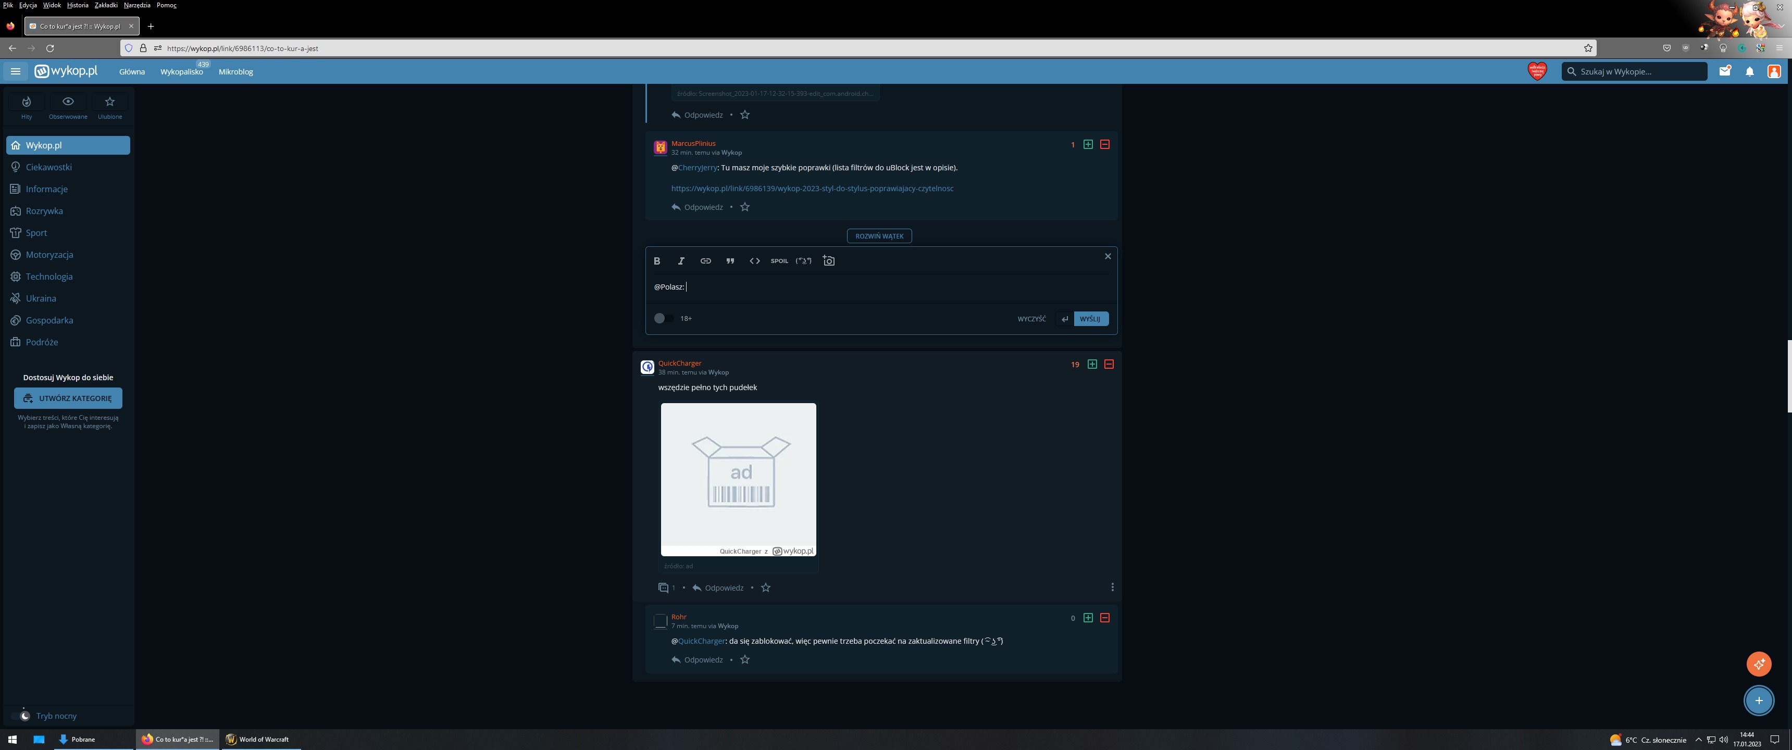Attach a photo using the camera icon
Viewport: 1792px width, 750px height.
tap(828, 261)
